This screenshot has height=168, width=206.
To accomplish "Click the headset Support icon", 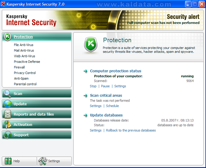I will point(8,135).
